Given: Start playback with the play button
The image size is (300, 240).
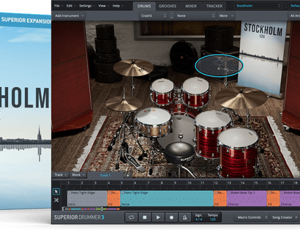Looking at the screenshot, I should tap(158, 217).
